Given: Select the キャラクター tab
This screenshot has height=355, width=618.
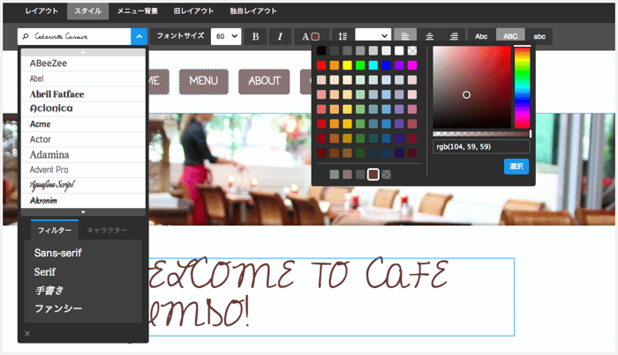Looking at the screenshot, I should (107, 231).
